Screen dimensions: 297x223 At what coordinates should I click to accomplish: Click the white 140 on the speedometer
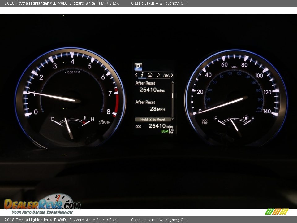click(x=267, y=111)
